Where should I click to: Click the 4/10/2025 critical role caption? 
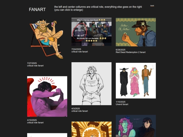pos(35,121)
